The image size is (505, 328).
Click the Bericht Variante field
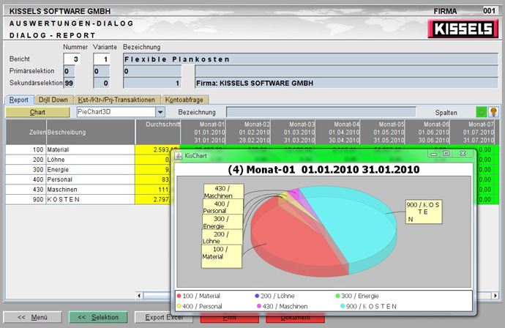(102, 59)
